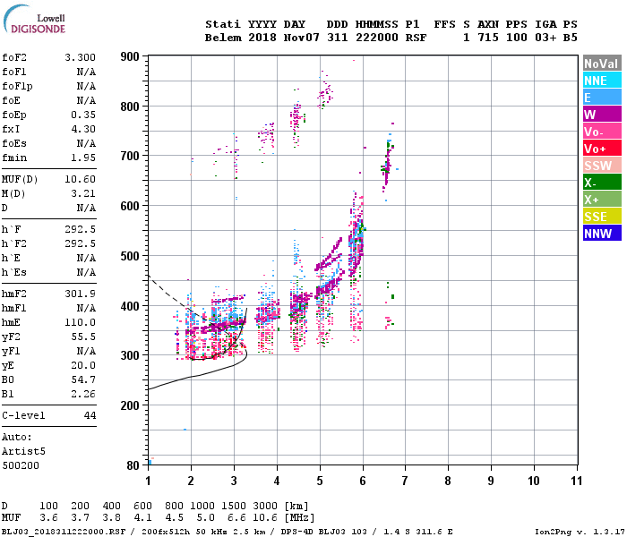Click the fxI value 4.30
The height and width of the screenshot is (537, 627).
coord(83,130)
